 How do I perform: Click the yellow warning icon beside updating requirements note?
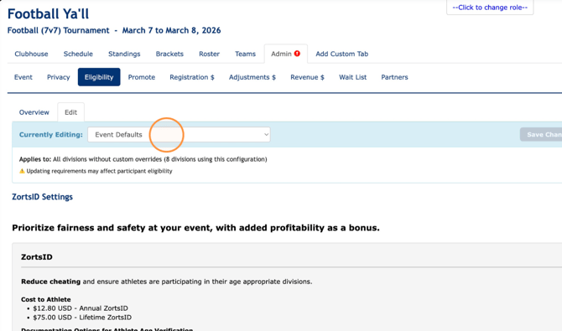pos(22,171)
